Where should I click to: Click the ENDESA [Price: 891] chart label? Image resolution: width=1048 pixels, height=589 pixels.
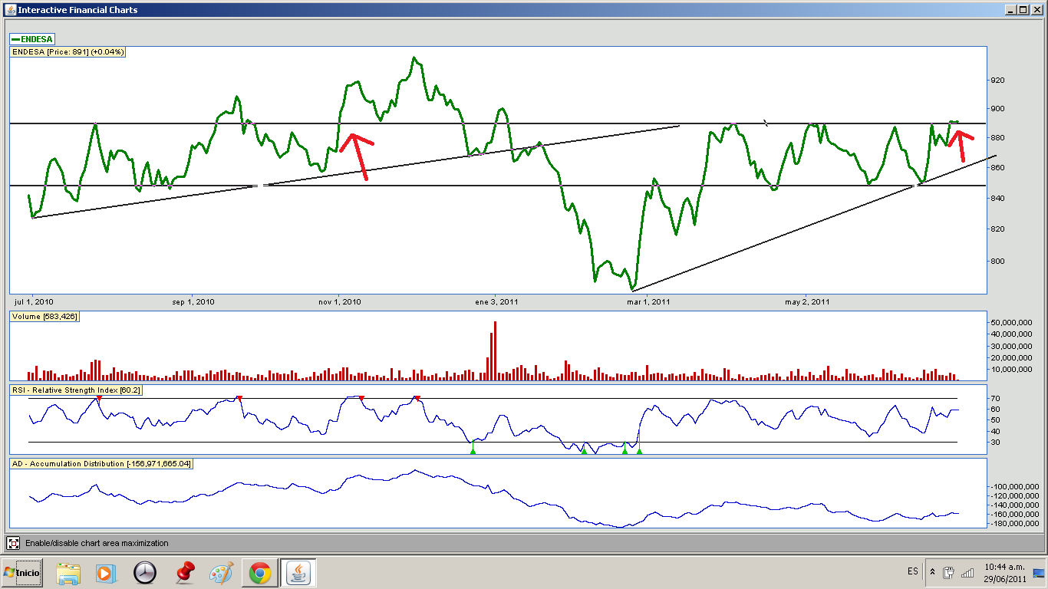68,52
